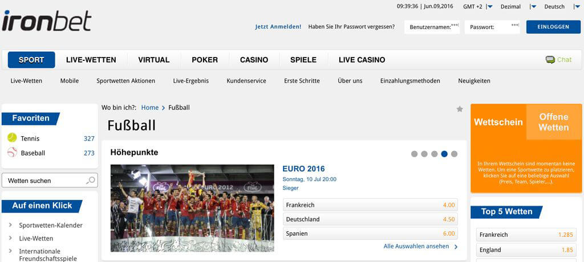Select Deutschland odds 4.50
The image size is (584, 262).
coord(370,219)
